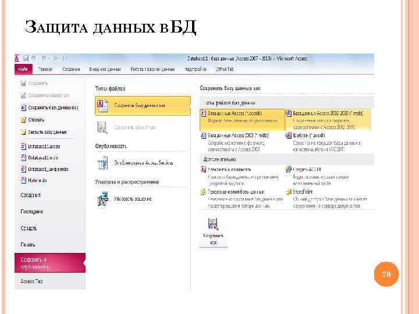Click the Сохранить базу данных как database icon
This screenshot has height=314, width=419.
coord(102,106)
